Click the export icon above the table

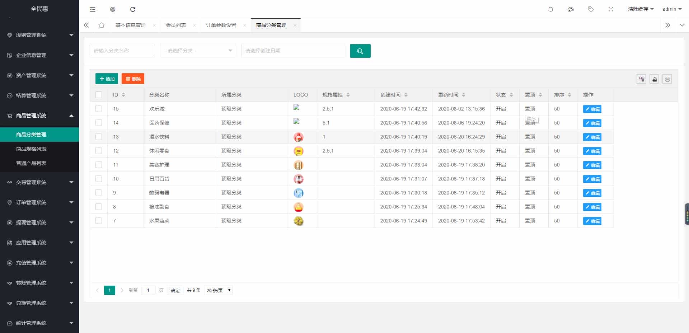click(654, 79)
